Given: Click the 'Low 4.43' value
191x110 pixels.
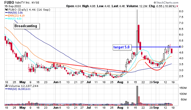Looking at the screenshot, I should point(103,6).
